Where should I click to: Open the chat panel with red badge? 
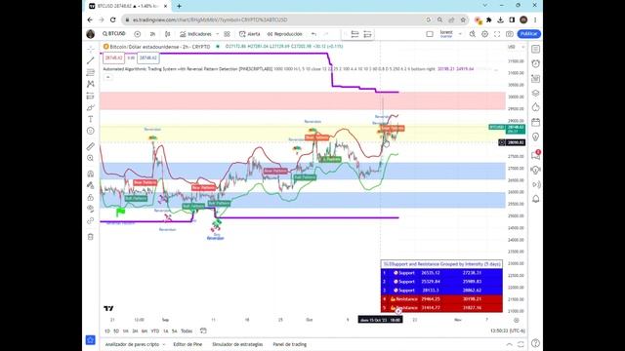pos(536,155)
